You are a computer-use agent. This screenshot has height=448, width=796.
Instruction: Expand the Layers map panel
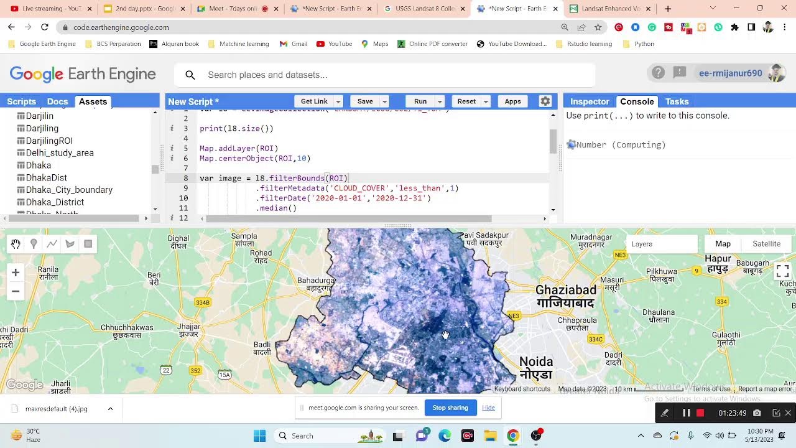point(662,244)
